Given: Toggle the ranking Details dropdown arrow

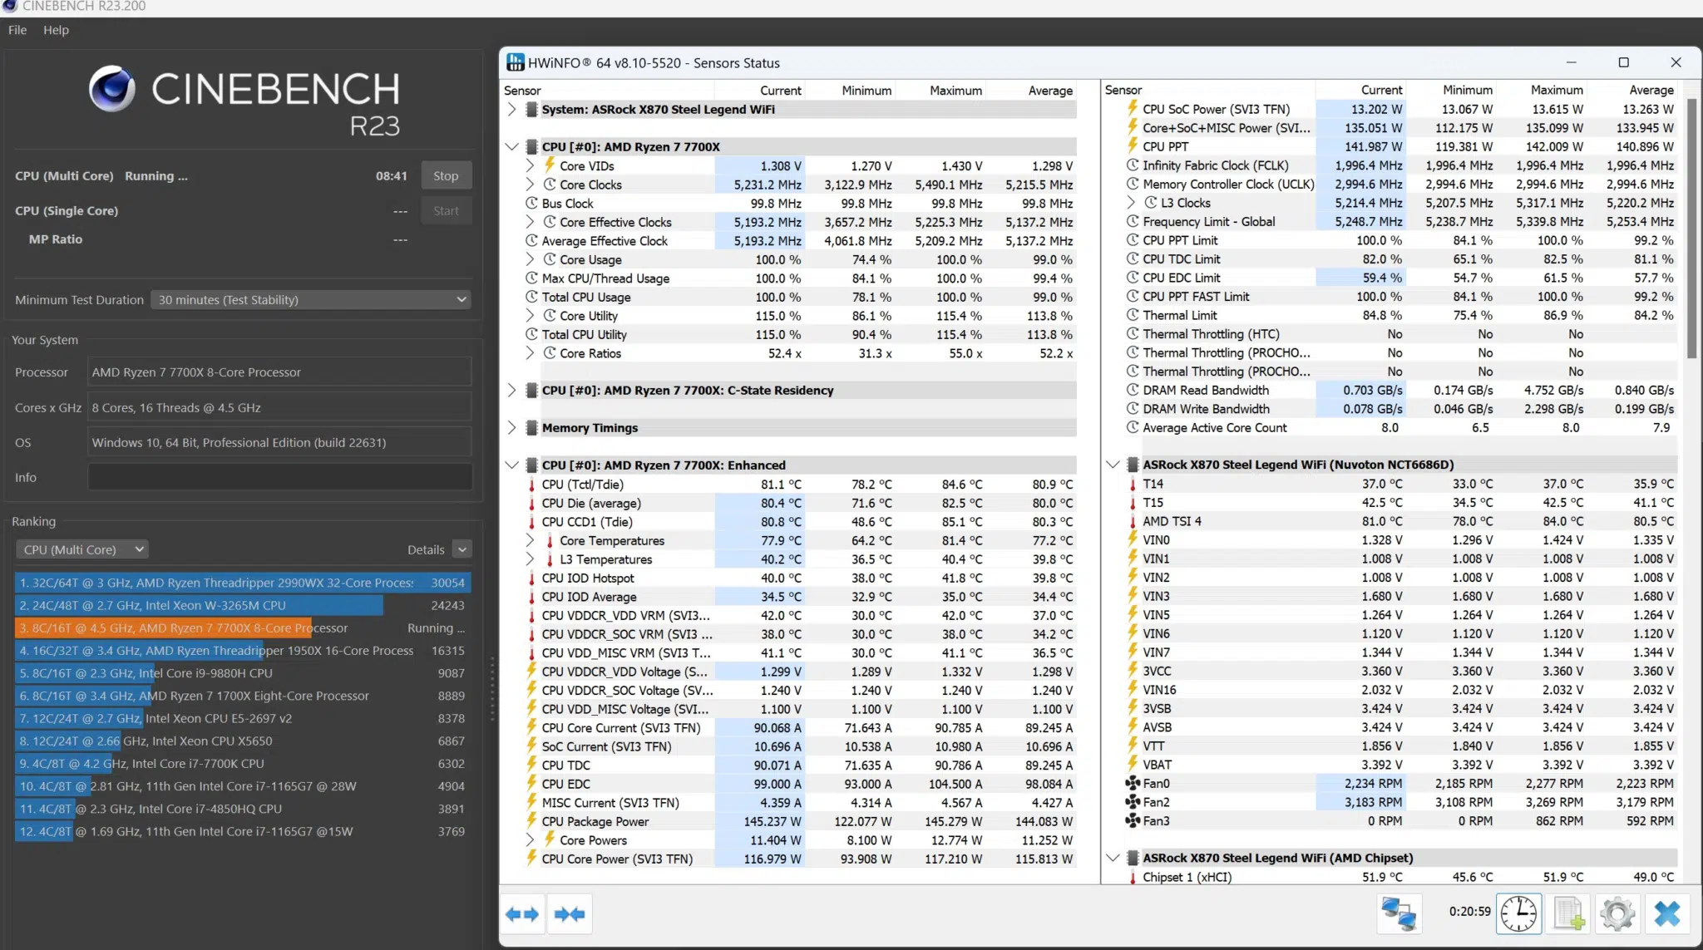Looking at the screenshot, I should coord(462,549).
